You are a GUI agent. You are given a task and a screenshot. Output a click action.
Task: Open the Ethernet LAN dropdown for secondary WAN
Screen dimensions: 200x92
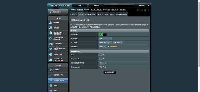(105, 42)
